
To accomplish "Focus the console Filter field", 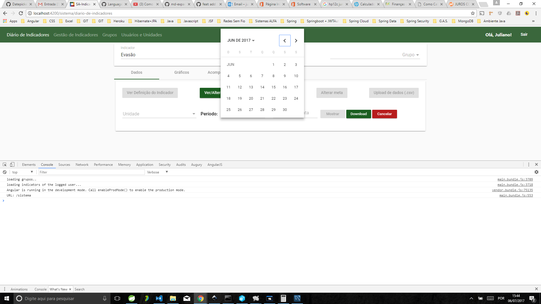I will pos(92,172).
